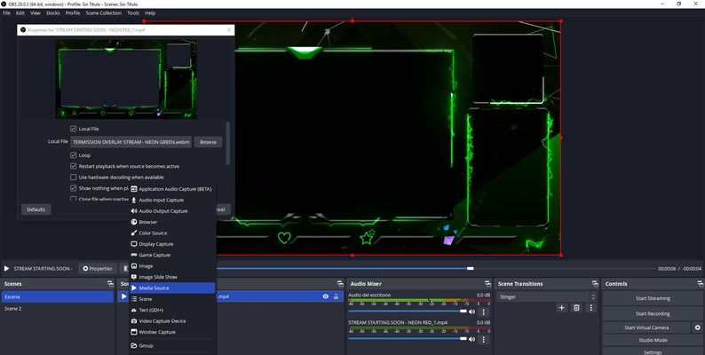Add an Image source
The height and width of the screenshot is (355, 705).
172,266
